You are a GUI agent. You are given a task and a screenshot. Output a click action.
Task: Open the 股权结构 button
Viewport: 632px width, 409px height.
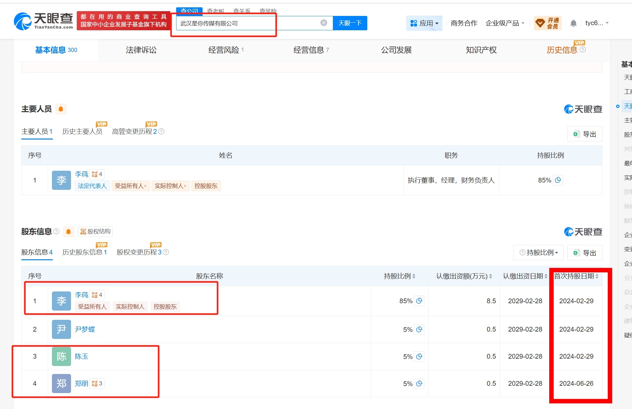[95, 232]
